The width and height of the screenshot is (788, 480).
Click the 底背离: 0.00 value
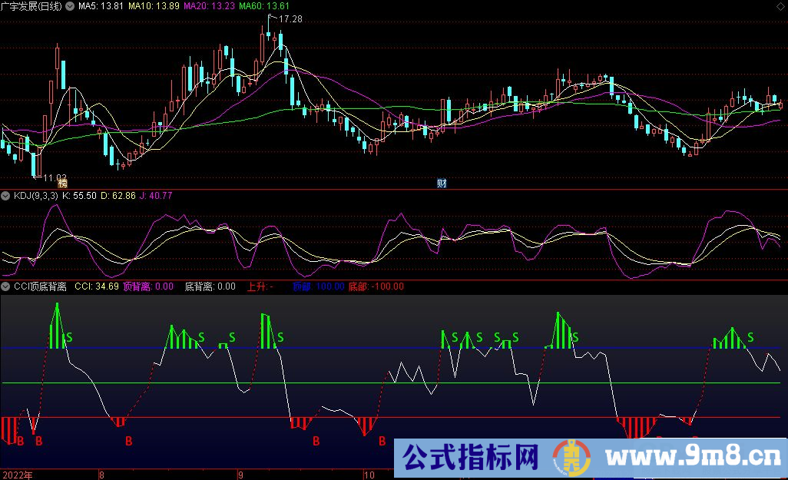pos(210,287)
